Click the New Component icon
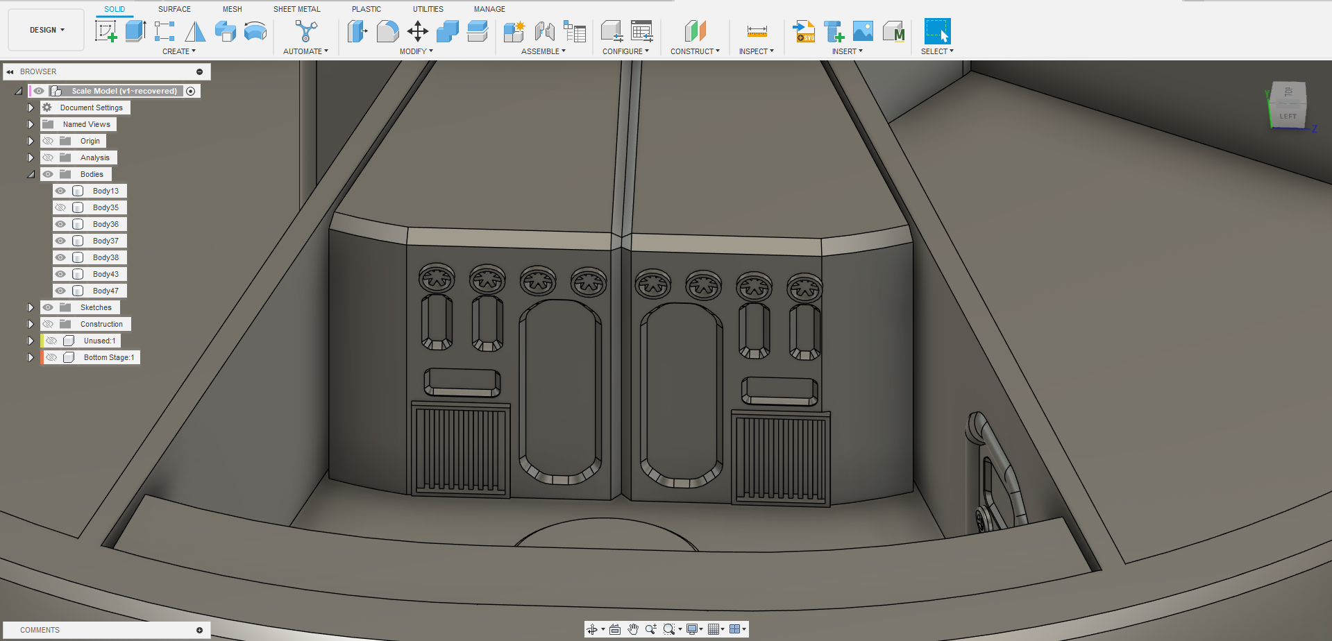 coord(514,31)
